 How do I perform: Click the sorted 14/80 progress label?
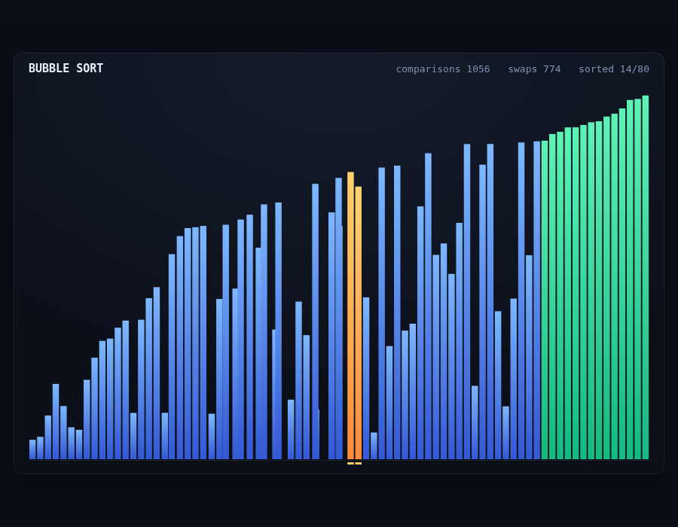pyautogui.click(x=613, y=69)
